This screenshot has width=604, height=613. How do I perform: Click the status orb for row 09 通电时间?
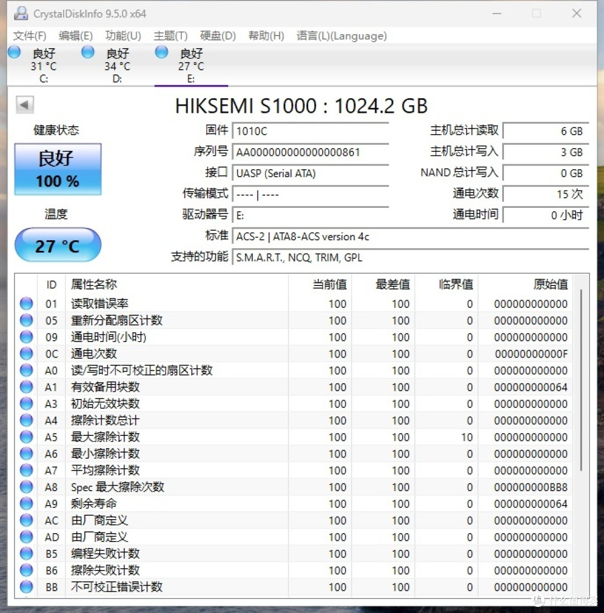[x=26, y=336]
